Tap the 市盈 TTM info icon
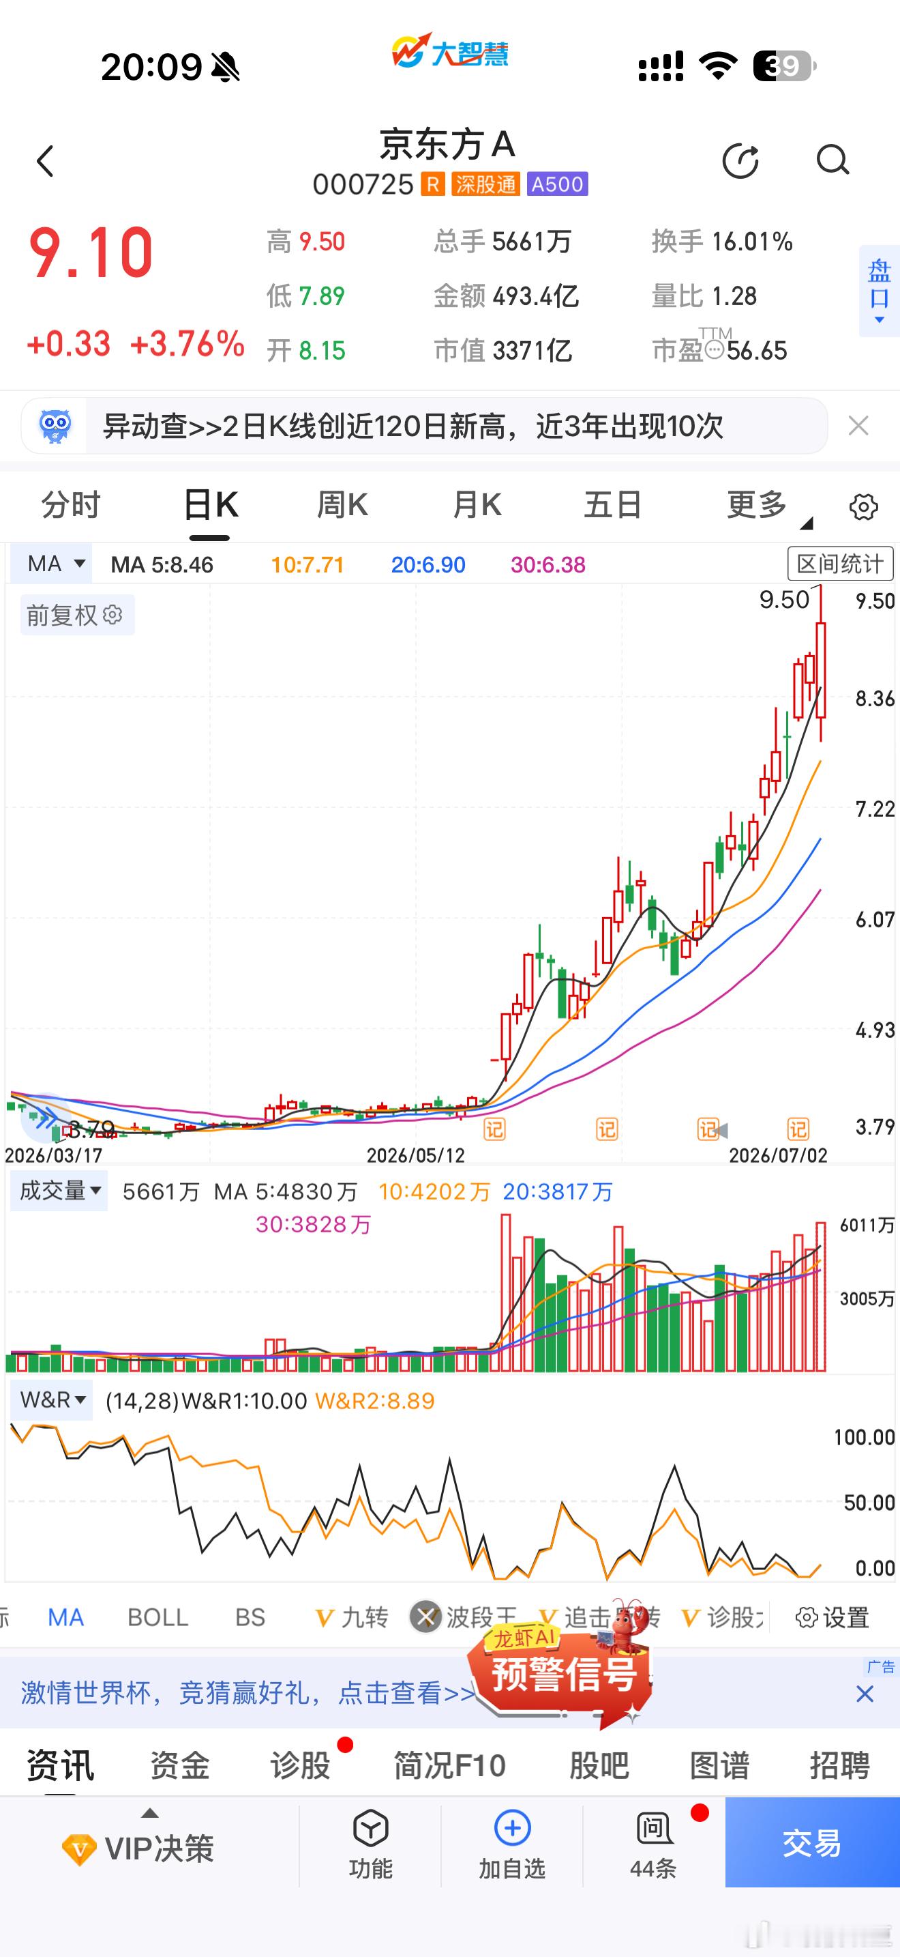The image size is (900, 1957). (x=714, y=349)
